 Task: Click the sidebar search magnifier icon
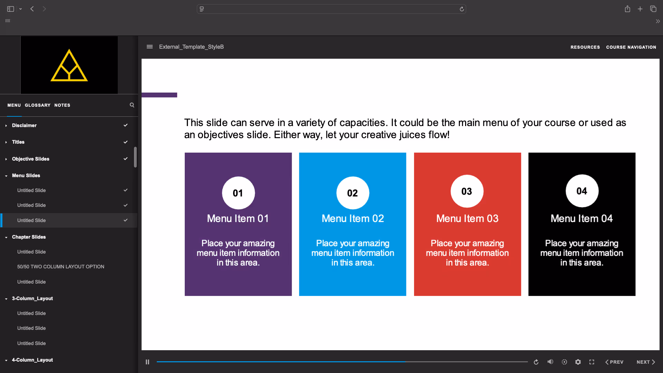pos(132,105)
